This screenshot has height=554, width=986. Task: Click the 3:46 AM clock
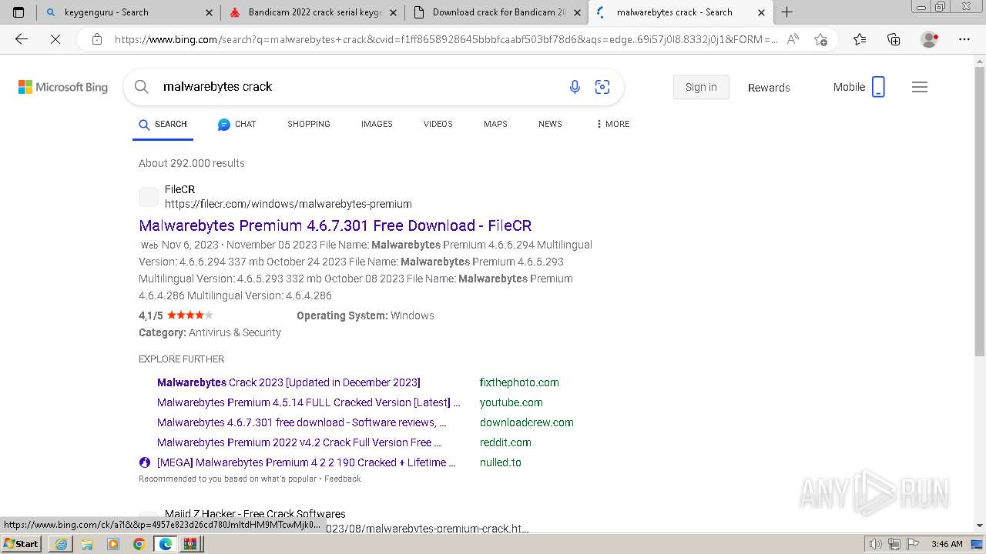(947, 544)
